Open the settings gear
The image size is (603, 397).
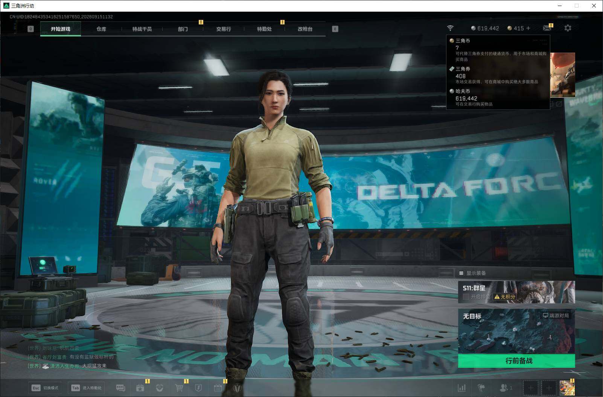tap(568, 28)
